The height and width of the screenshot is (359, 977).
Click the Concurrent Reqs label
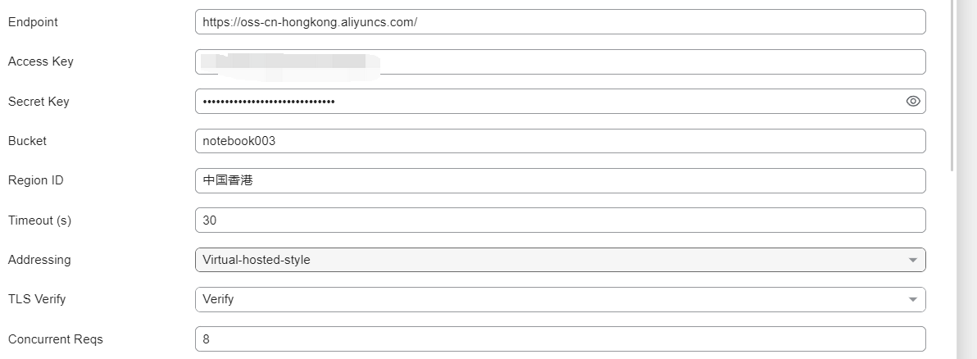[x=56, y=339]
